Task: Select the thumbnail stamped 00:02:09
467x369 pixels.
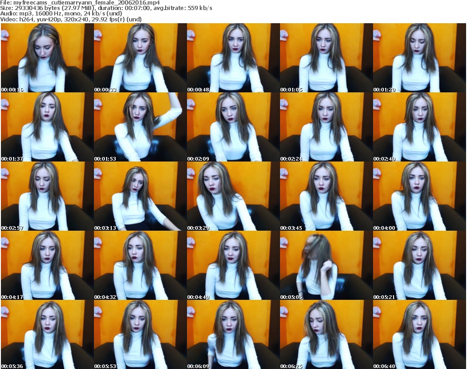Action: click(x=233, y=127)
